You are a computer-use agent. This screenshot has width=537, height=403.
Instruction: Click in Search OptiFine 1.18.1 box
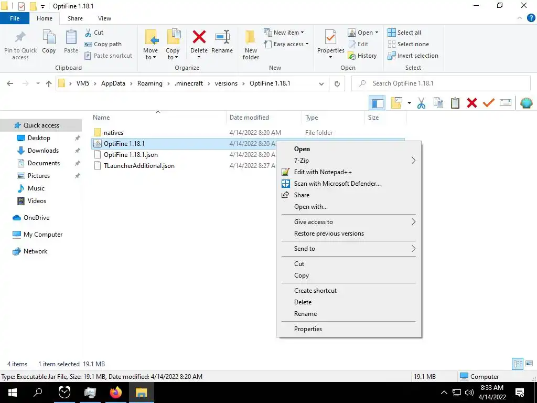pos(441,83)
